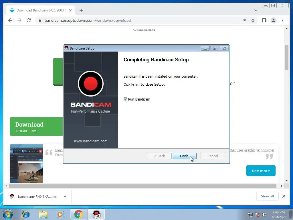Click Bandicam installer taskbar icon
The image size is (293, 220).
coord(96,214)
